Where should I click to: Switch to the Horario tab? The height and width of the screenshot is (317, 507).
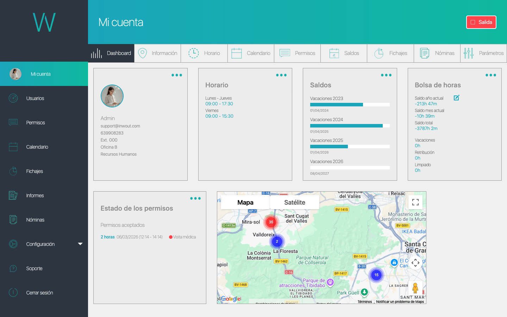point(204,53)
